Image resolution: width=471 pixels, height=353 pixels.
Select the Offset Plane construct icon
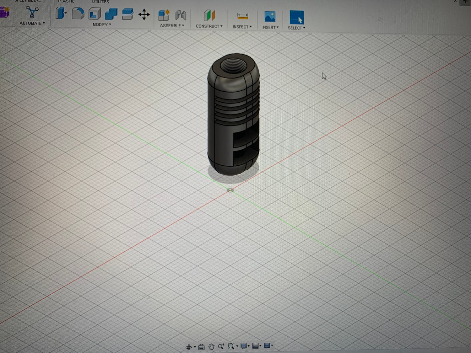209,16
